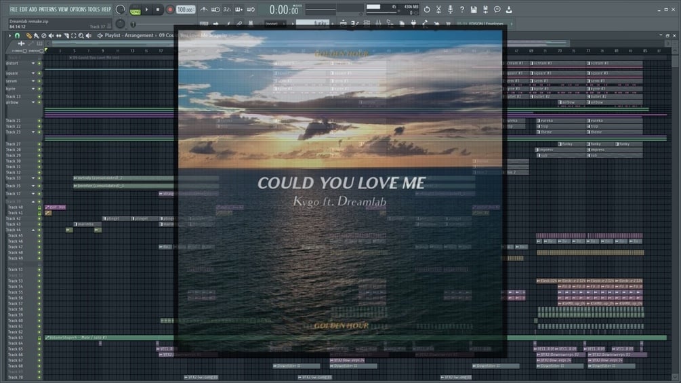Toggle loop recording icon

tap(251, 9)
